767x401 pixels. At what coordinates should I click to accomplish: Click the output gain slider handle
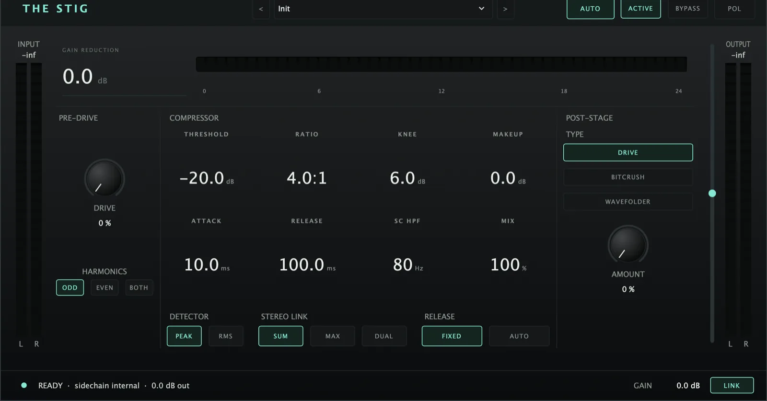click(712, 193)
